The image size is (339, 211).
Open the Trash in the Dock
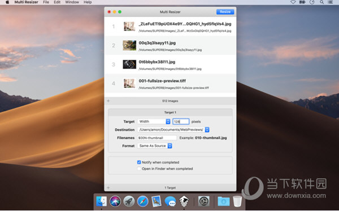pos(237,201)
